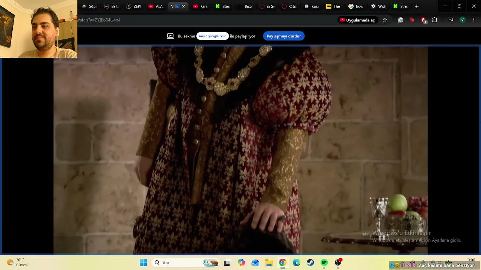Viewport: 481px width, 270px height.
Task: Switch to the Rico tab
Action: pyautogui.click(x=245, y=6)
